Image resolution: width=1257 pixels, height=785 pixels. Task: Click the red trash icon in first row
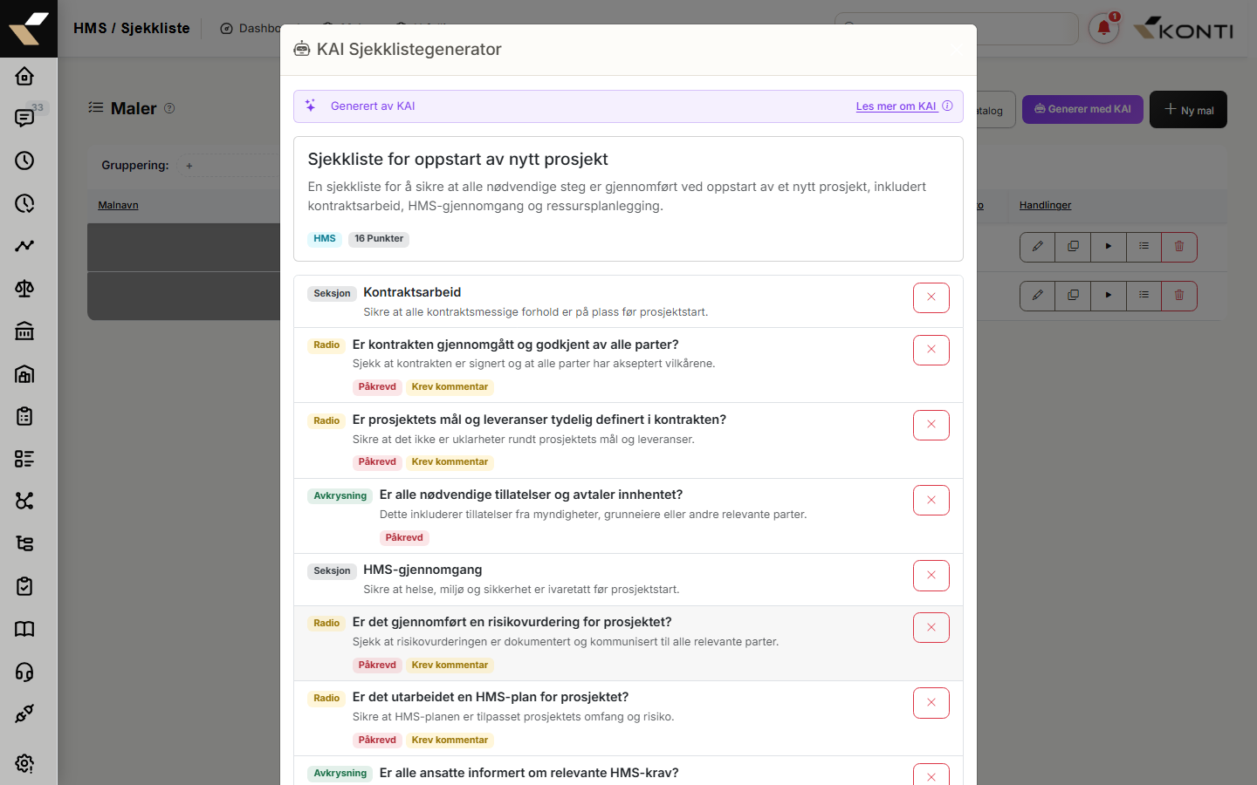tap(1179, 247)
